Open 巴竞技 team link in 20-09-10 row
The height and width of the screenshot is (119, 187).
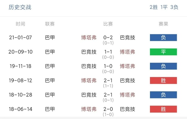click(x=89, y=52)
